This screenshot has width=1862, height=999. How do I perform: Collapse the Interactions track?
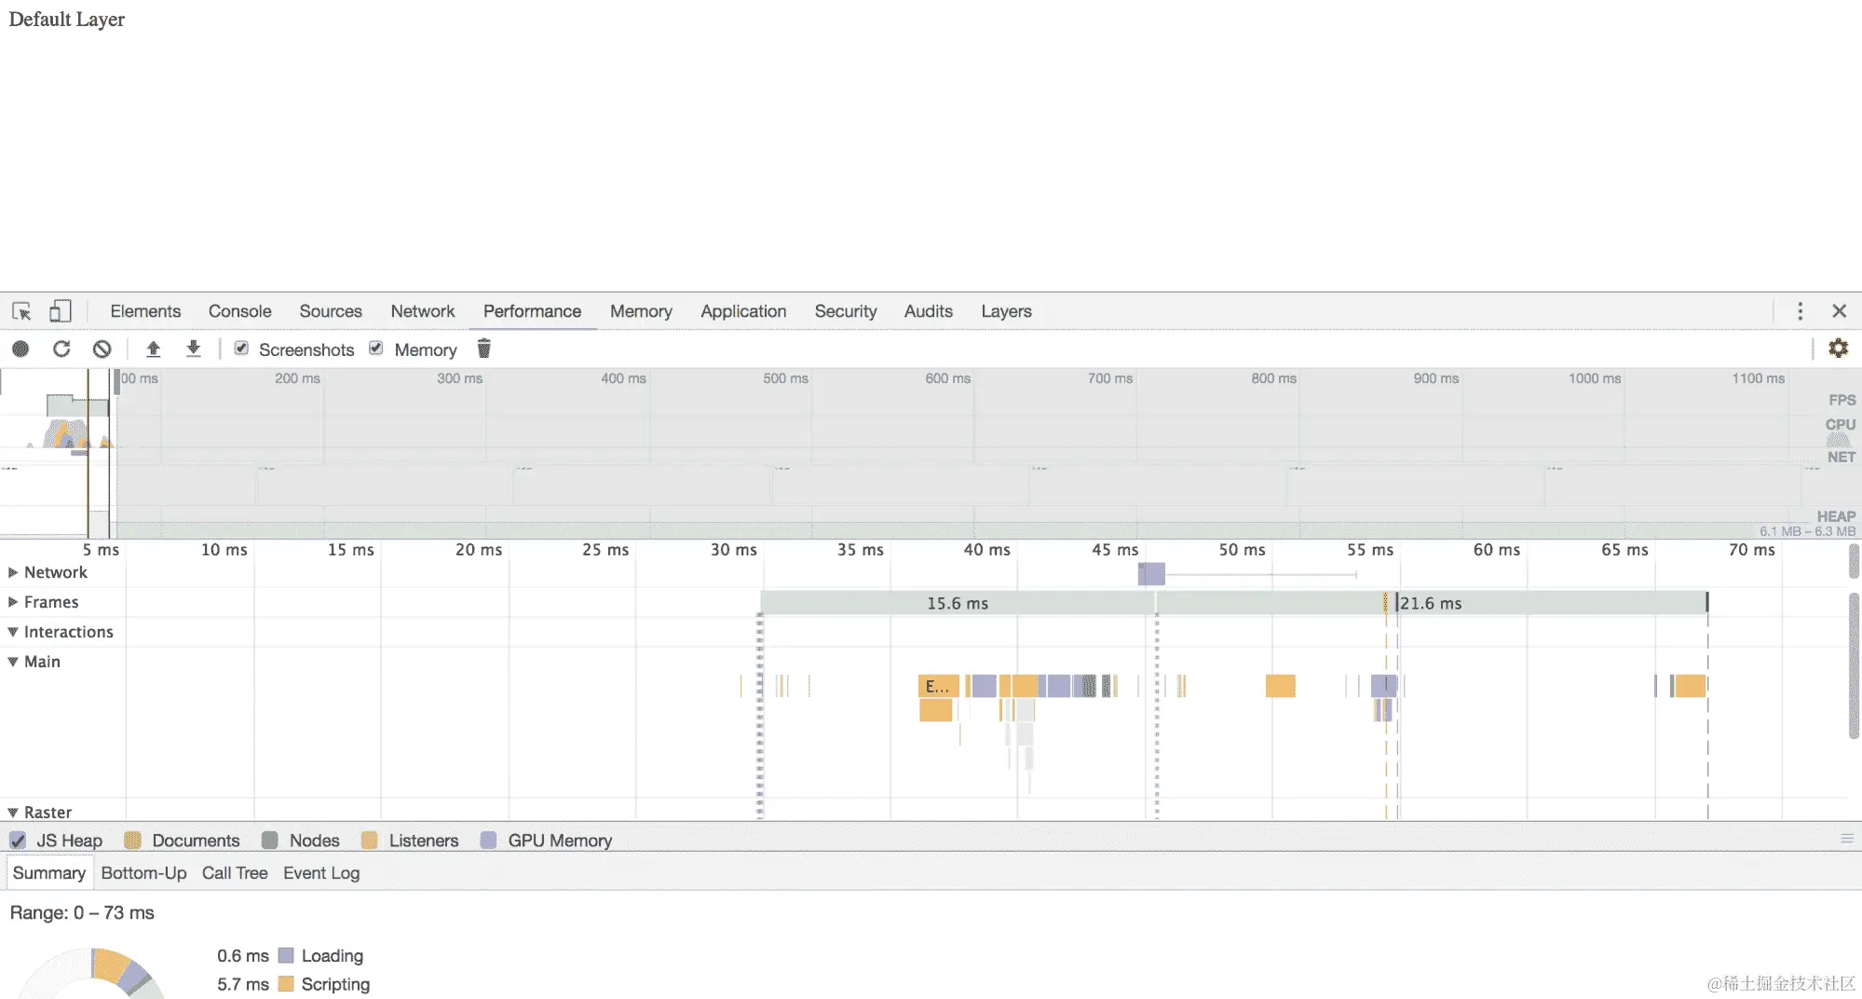(x=13, y=632)
